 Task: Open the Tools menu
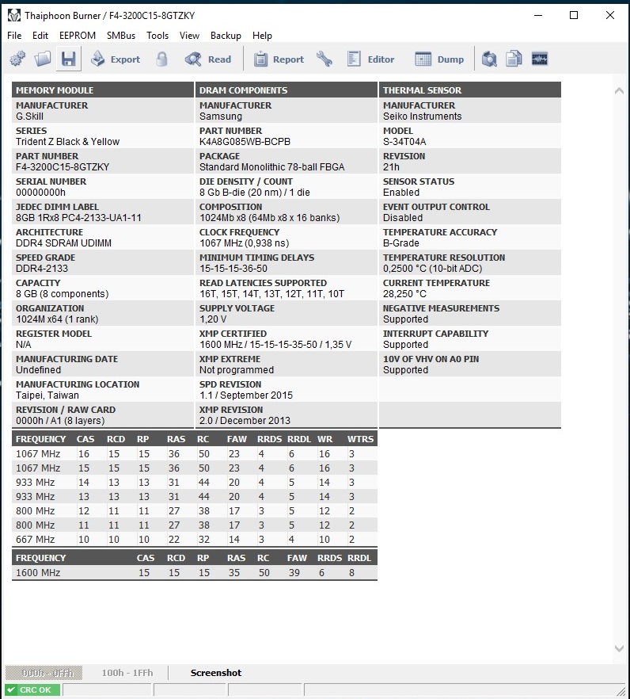tap(157, 36)
